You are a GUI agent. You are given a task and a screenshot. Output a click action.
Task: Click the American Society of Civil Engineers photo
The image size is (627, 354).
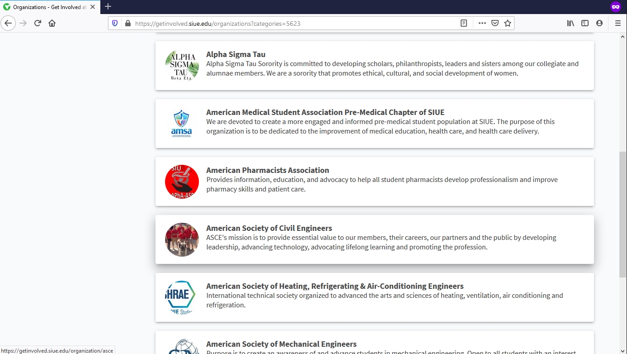[x=182, y=239]
